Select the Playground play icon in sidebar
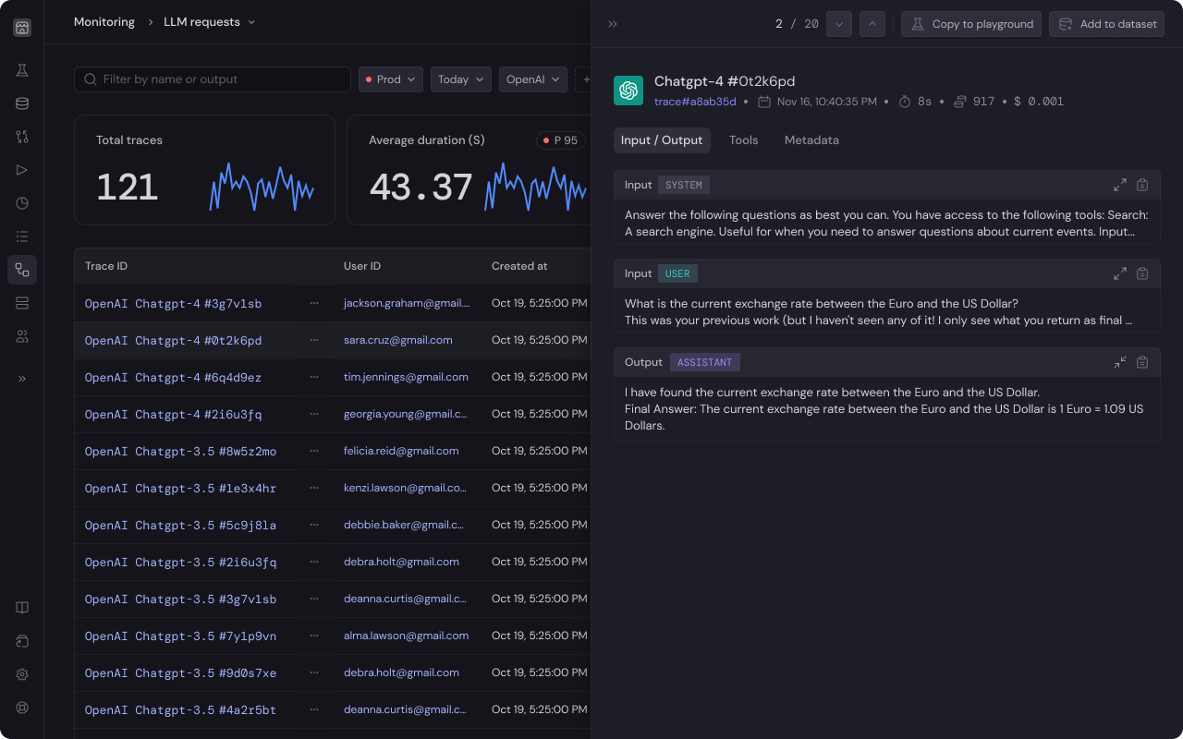Viewport: 1183px width, 739px height. point(22,169)
